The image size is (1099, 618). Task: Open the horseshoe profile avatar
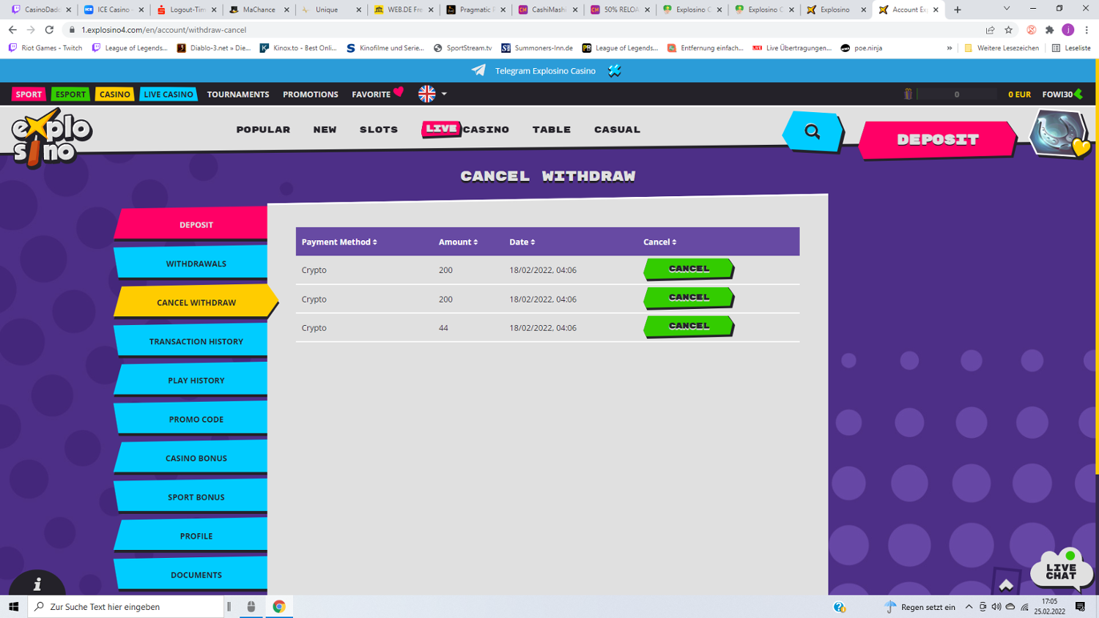point(1059,134)
